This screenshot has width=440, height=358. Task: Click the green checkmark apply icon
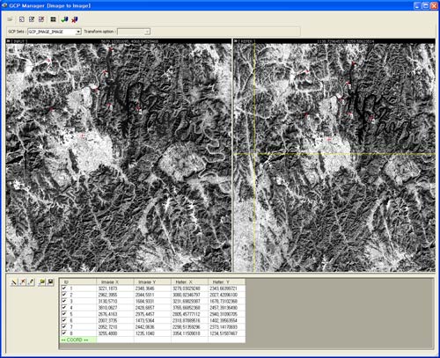(x=64, y=19)
